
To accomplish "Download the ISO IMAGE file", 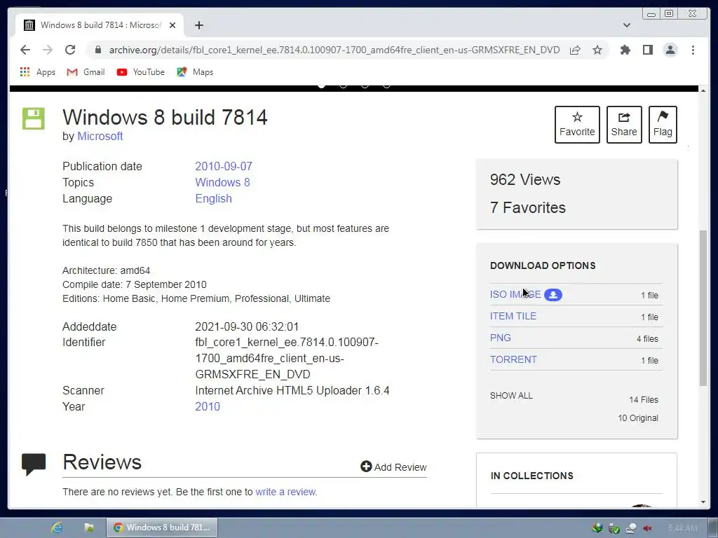I will pyautogui.click(x=515, y=294).
